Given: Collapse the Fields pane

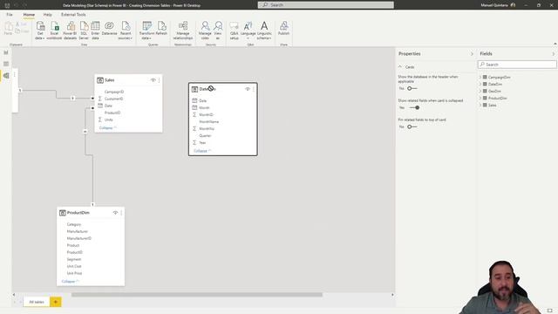Looking at the screenshot, I should coord(553,54).
